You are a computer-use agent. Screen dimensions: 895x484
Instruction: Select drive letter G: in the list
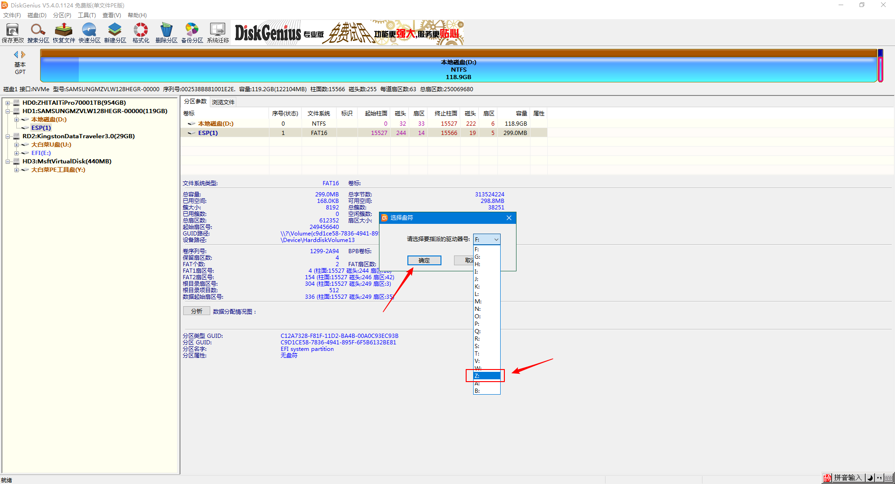(487, 257)
